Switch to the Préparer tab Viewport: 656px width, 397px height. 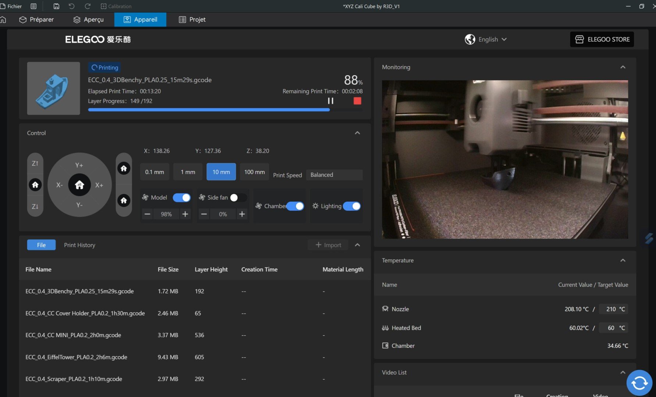click(36, 19)
